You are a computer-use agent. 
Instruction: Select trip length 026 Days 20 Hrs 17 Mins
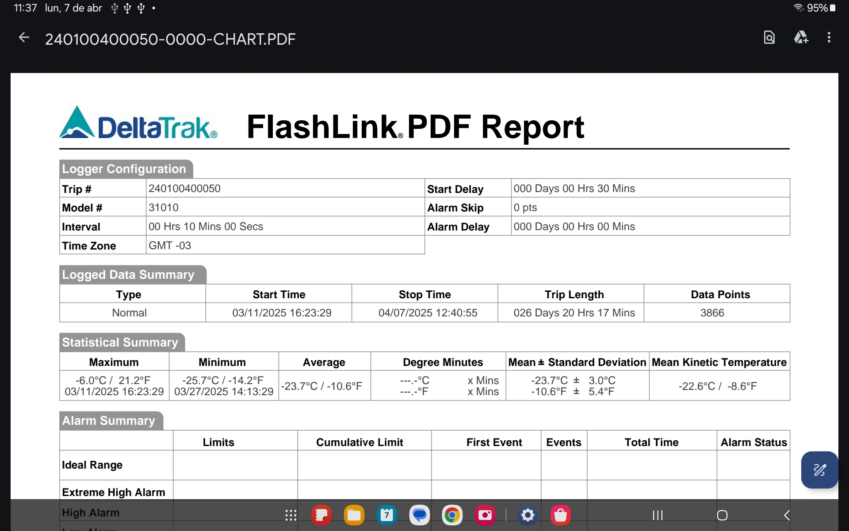pyautogui.click(x=574, y=313)
